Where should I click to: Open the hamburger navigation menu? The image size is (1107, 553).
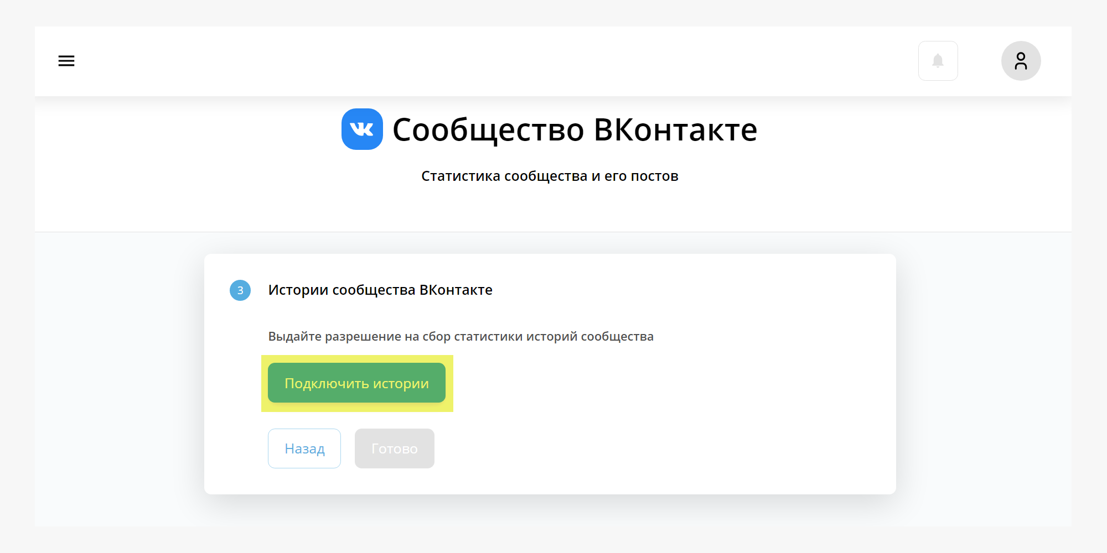[66, 61]
